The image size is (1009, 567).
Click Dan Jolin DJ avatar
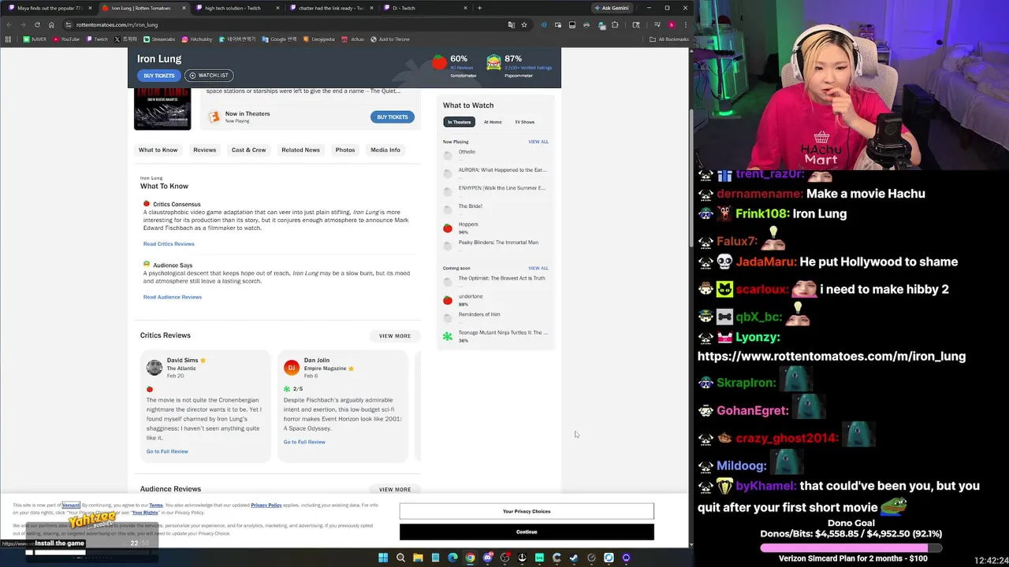292,368
